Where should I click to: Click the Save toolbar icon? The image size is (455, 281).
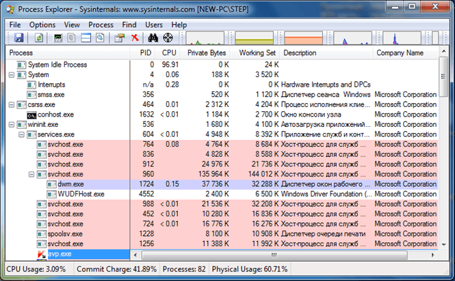pos(19,38)
